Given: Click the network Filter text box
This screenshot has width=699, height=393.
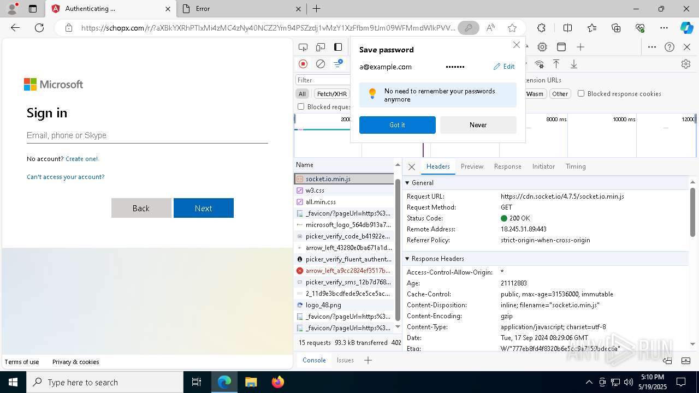Looking at the screenshot, I should (x=323, y=80).
